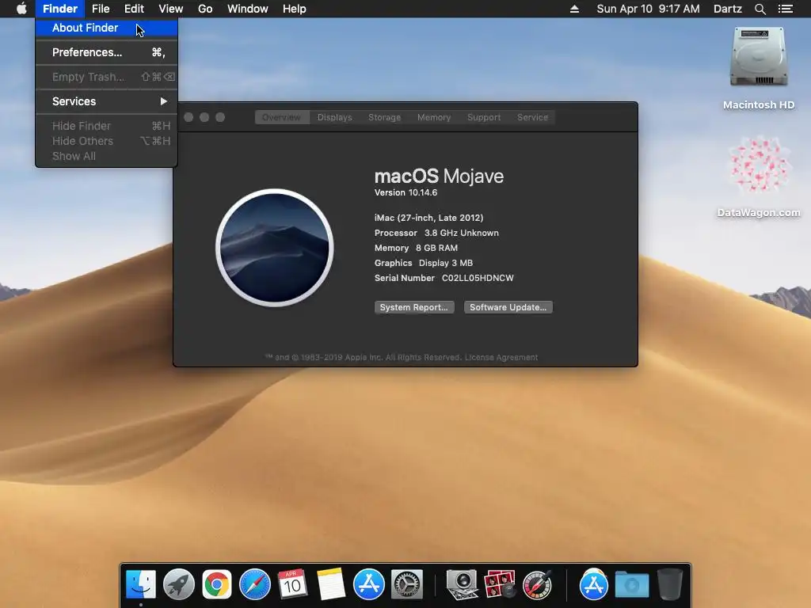Switch to the Displays tab

[335, 117]
